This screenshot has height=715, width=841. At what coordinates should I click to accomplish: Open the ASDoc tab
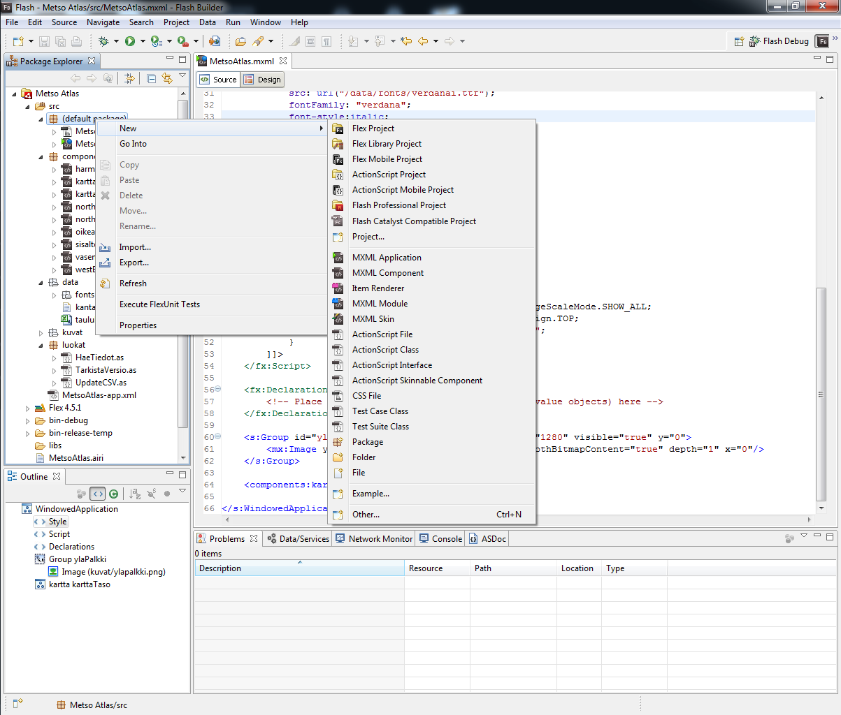pyautogui.click(x=488, y=539)
